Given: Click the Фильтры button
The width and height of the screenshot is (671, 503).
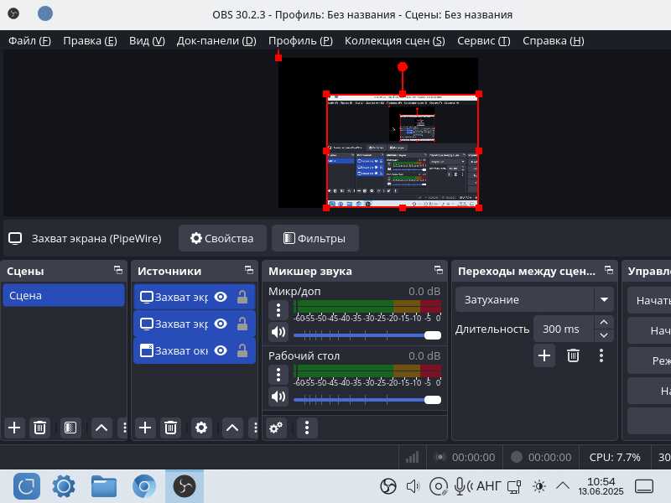Looking at the screenshot, I should (x=315, y=238).
